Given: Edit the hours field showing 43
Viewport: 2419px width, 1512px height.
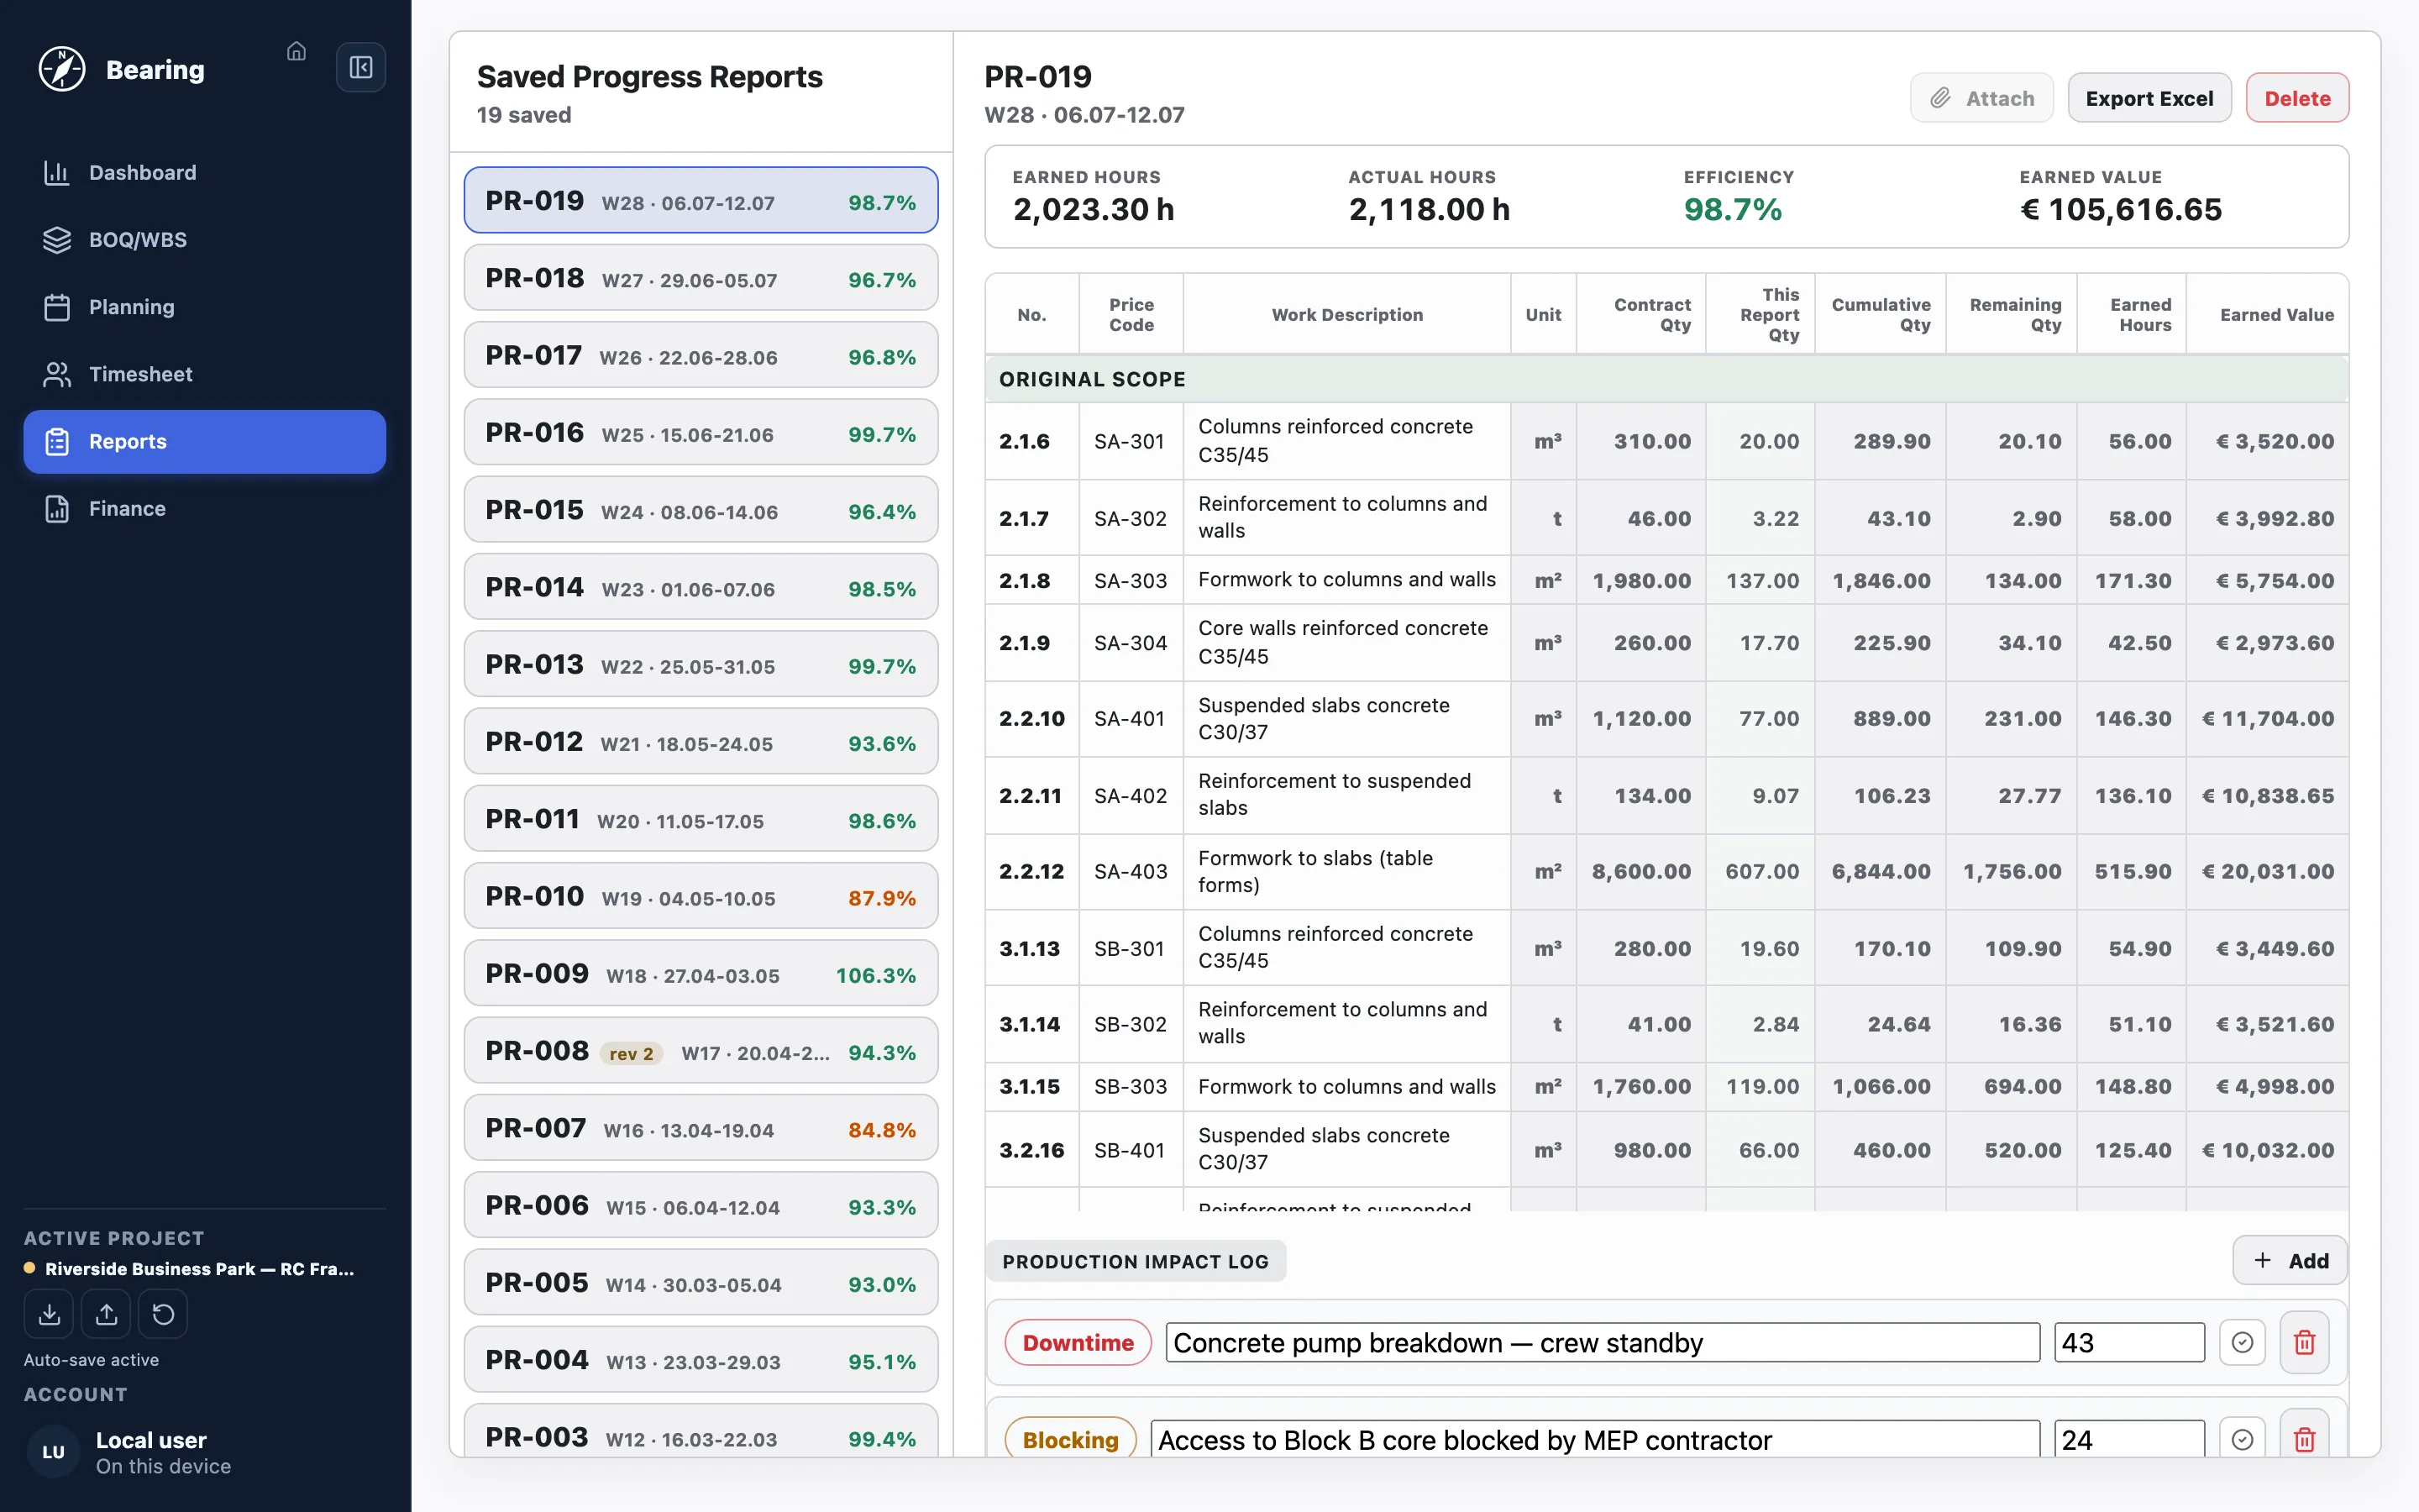Looking at the screenshot, I should (2129, 1342).
